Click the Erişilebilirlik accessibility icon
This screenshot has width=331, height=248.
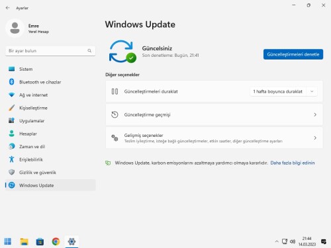click(11, 159)
